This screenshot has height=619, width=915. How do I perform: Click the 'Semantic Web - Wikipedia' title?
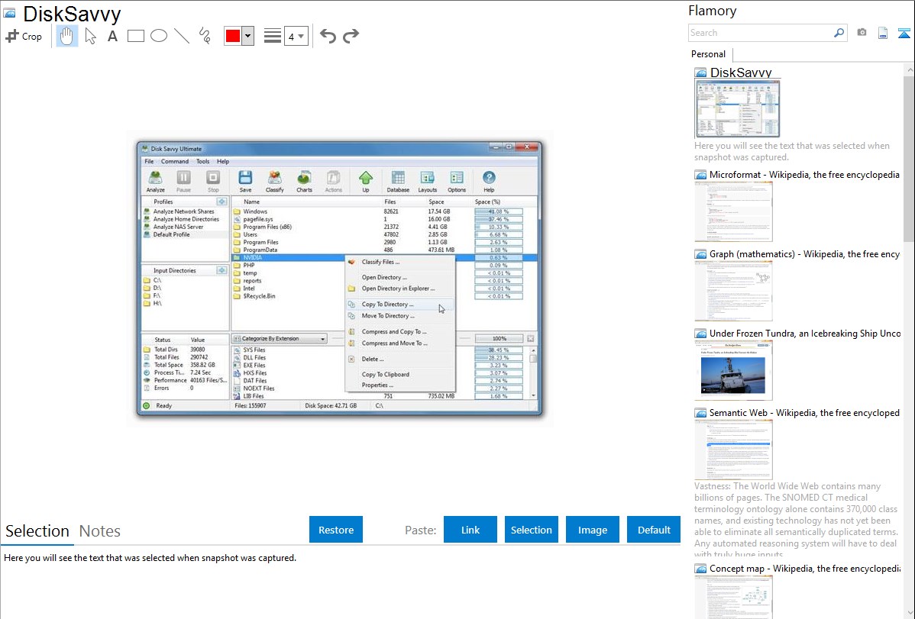point(804,412)
